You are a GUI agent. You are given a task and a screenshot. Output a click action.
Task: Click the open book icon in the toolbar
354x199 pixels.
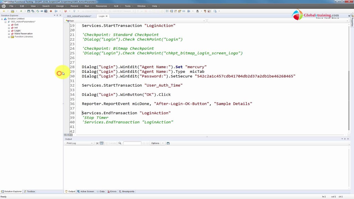[x=184, y=11]
